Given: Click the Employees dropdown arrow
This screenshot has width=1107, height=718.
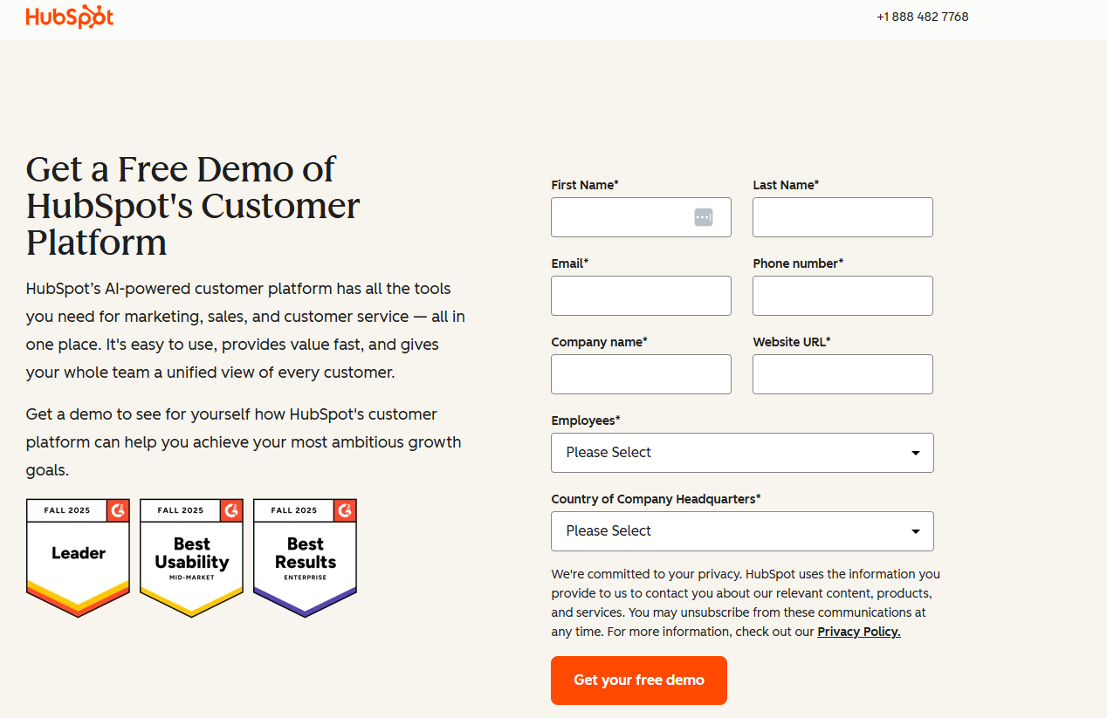Looking at the screenshot, I should [x=915, y=453].
